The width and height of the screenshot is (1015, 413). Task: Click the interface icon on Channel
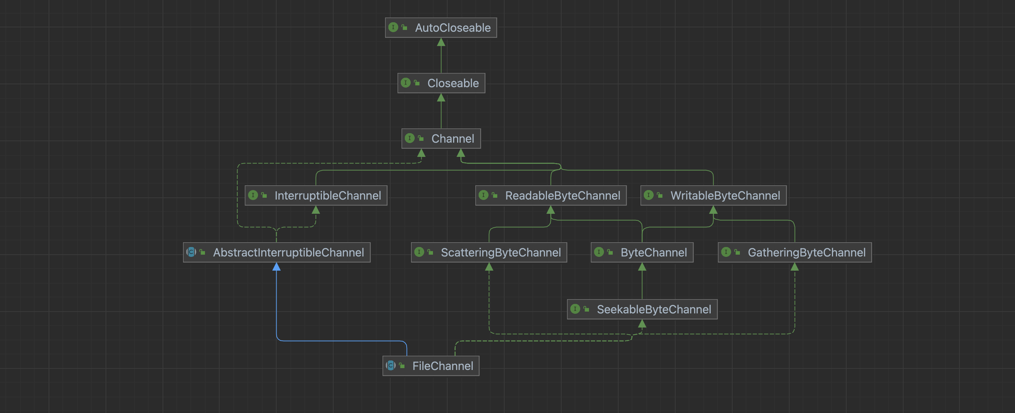click(x=409, y=138)
